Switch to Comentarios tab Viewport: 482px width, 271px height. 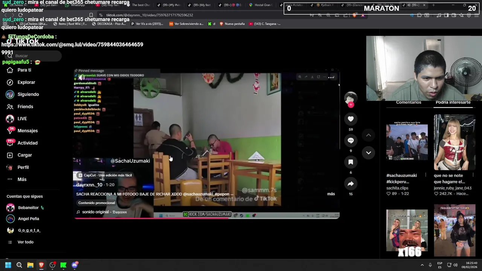[x=409, y=102]
